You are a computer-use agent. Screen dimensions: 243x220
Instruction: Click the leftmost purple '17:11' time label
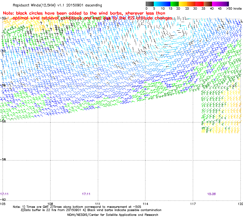coord(4,194)
